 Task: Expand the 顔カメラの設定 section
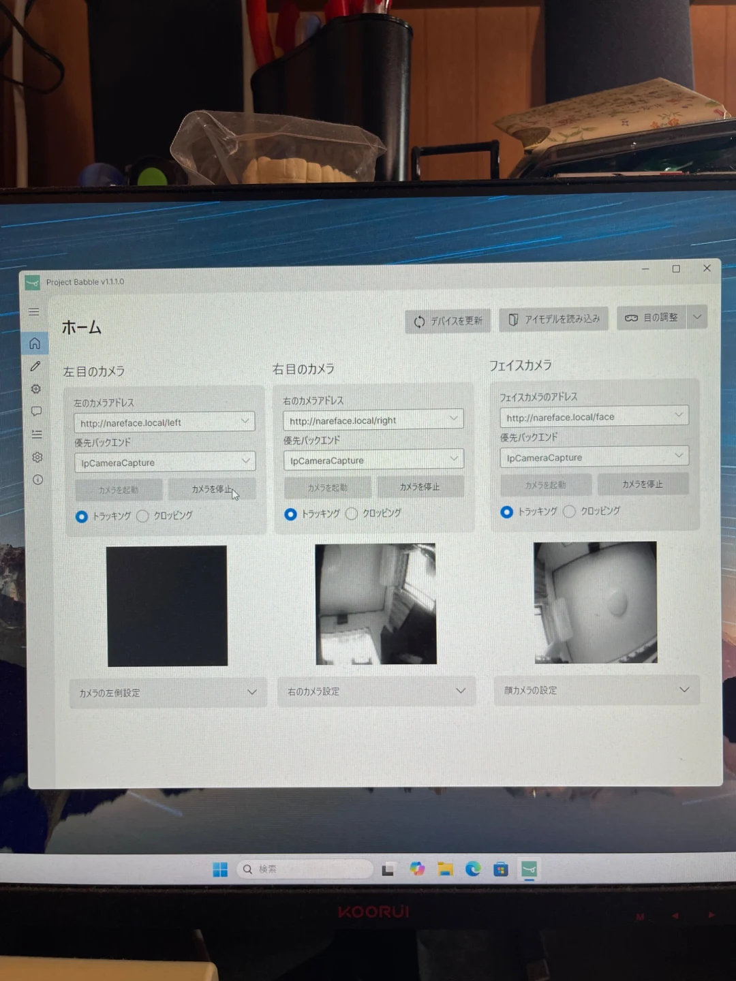pos(597,690)
